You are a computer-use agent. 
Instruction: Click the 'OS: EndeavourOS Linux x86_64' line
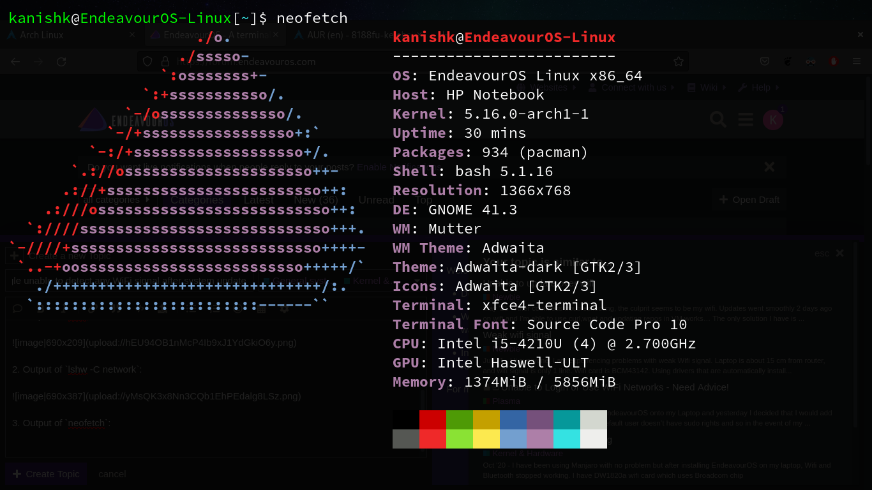(518, 75)
